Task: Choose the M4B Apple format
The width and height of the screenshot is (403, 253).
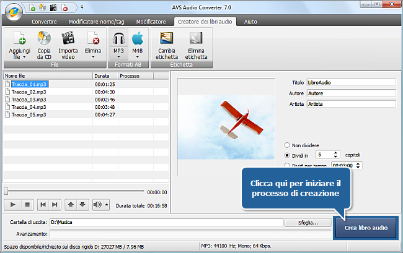Action: [137, 38]
